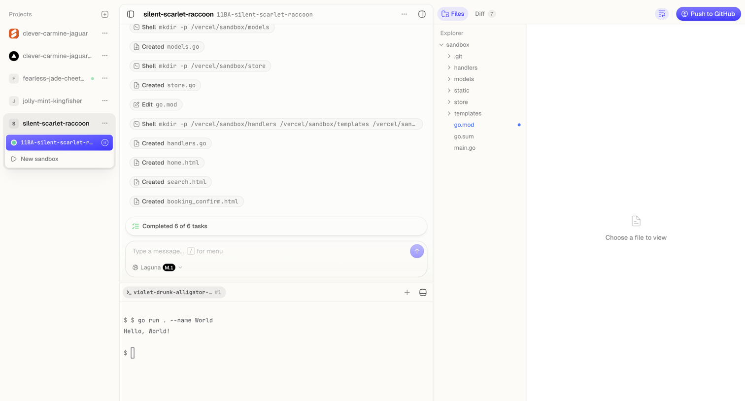
Task: Open options menu for jolly-mint-kingfisher project
Action: click(105, 101)
